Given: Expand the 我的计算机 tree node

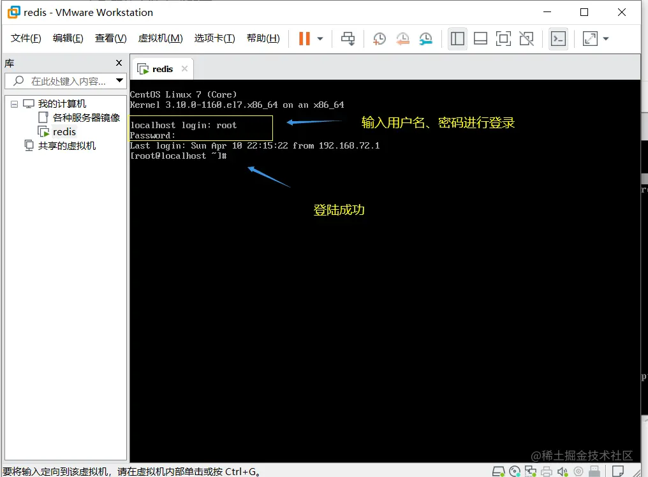Looking at the screenshot, I should pyautogui.click(x=14, y=103).
